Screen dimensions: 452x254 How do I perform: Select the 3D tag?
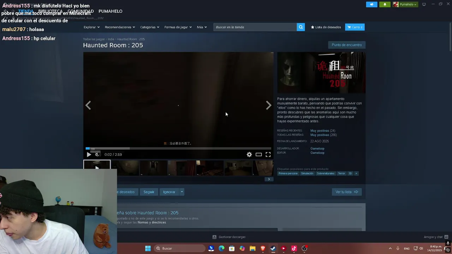(x=350, y=174)
